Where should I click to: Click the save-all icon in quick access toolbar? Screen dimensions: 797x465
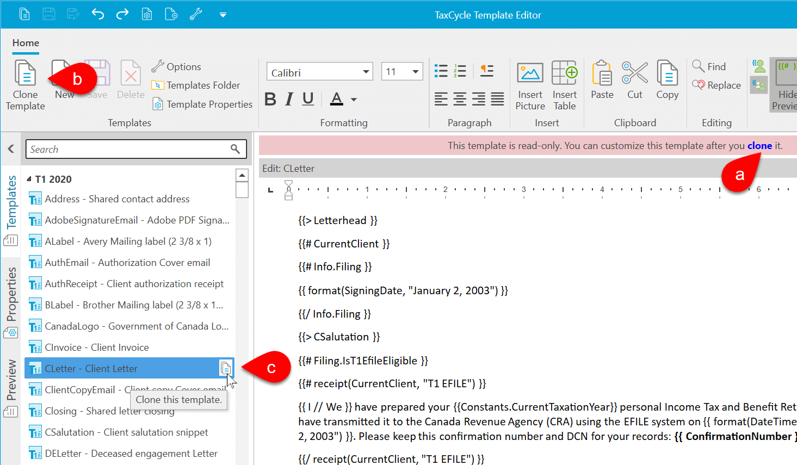[x=73, y=14]
